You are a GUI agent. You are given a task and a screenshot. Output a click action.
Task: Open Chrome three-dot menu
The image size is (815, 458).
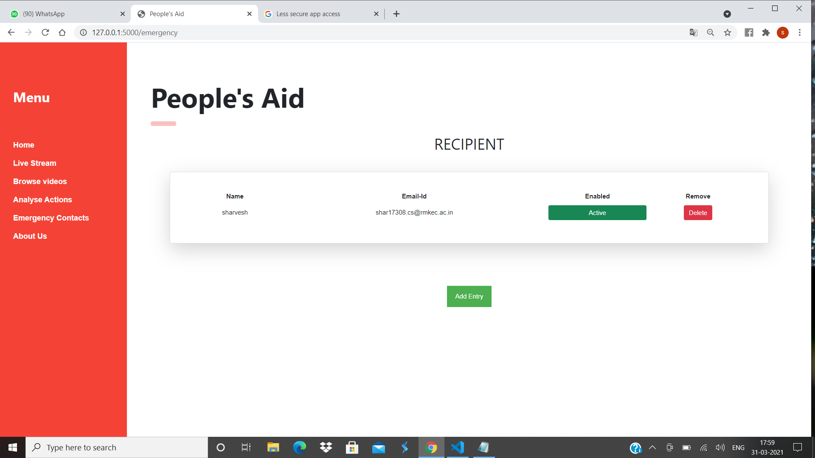tap(800, 33)
